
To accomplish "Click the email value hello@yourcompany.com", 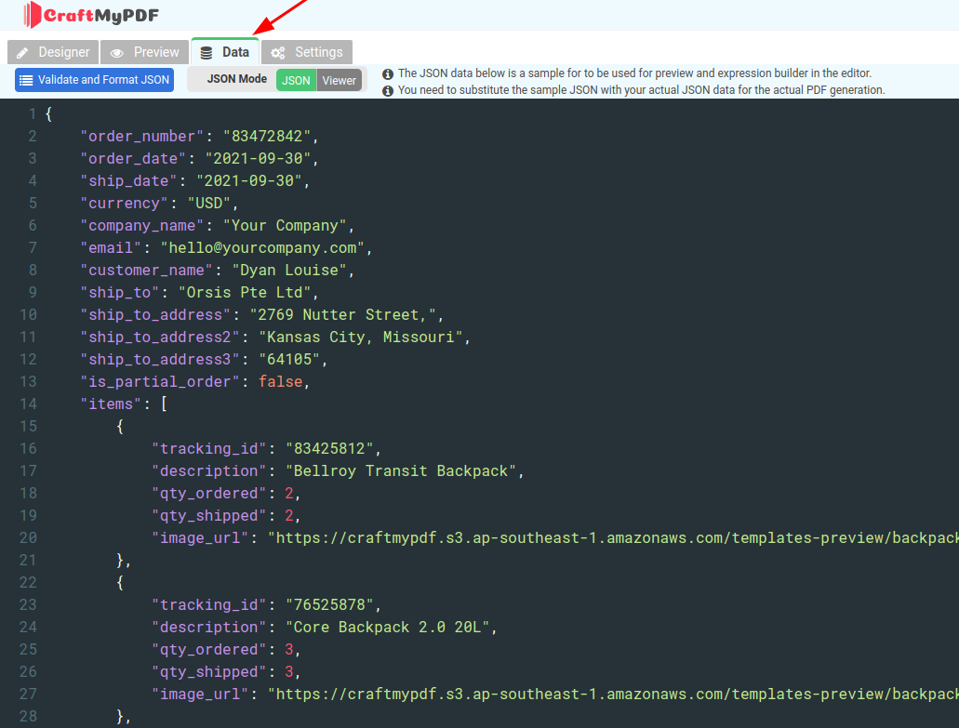I will (x=262, y=248).
